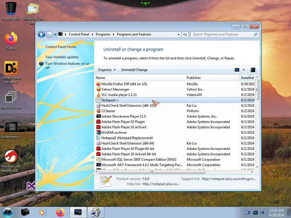Open 'none of you' desktop icon

[x=11, y=161]
